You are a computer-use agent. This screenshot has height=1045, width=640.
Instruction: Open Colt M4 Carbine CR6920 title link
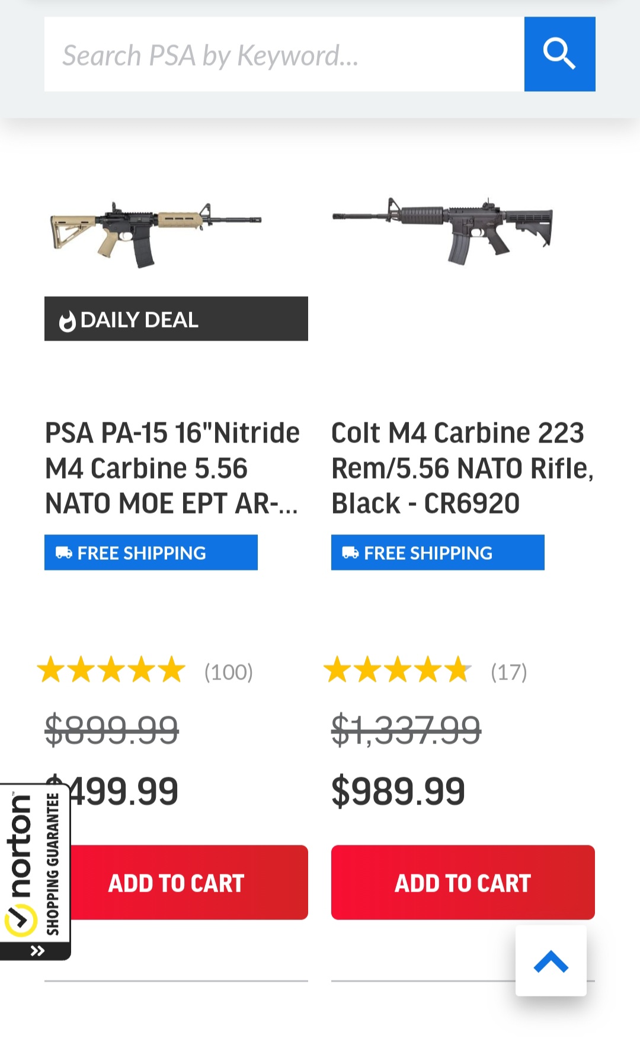[462, 467]
